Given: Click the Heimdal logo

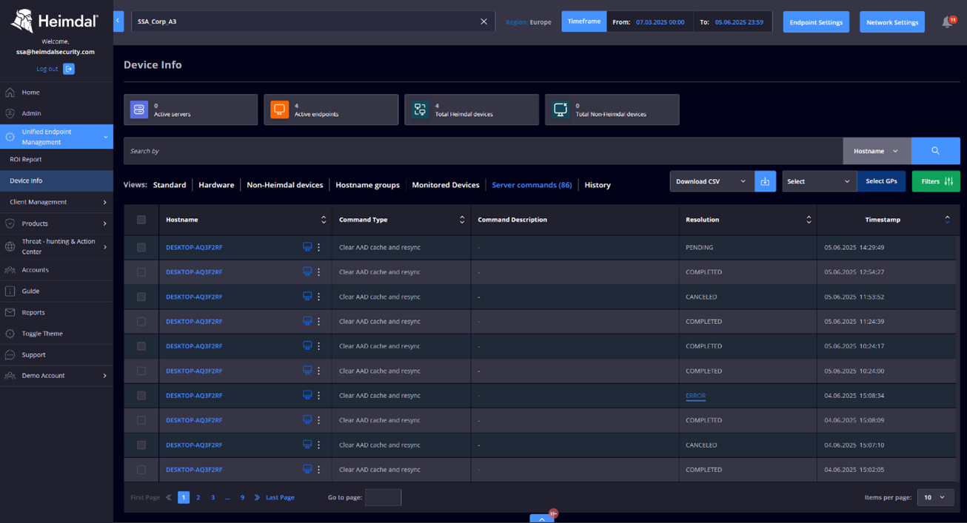Looking at the screenshot, I should tap(55, 21).
